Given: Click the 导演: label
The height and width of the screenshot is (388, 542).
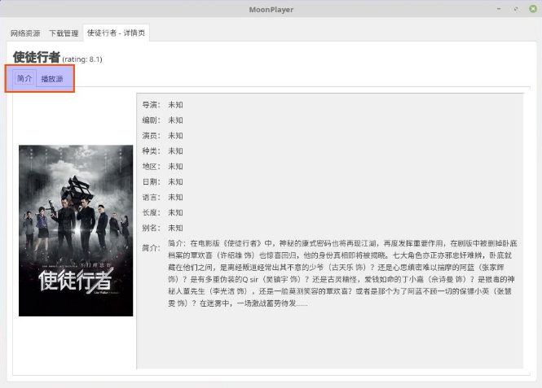Looking at the screenshot, I should tap(151, 105).
